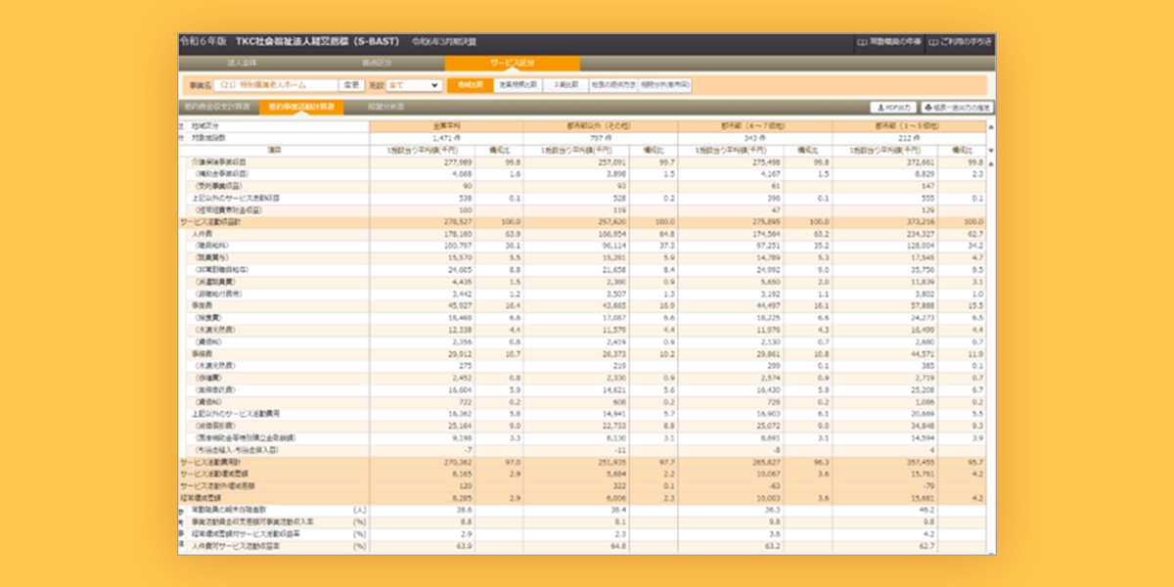Select the 相関分析(散布図) button

click(665, 85)
